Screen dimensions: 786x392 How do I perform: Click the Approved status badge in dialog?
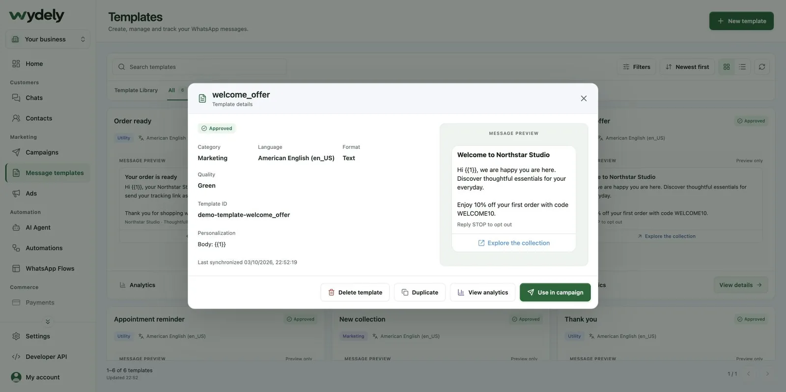pos(217,128)
